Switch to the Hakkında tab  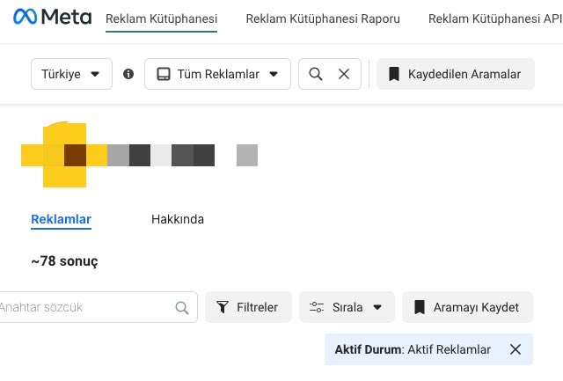tap(178, 219)
